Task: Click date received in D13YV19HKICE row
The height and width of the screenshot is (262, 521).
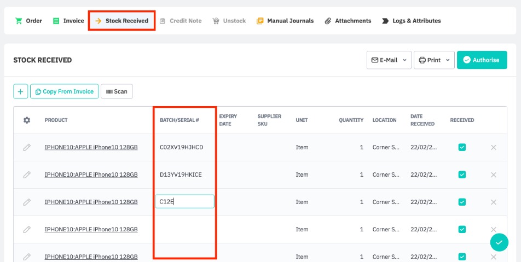Action: (x=424, y=174)
